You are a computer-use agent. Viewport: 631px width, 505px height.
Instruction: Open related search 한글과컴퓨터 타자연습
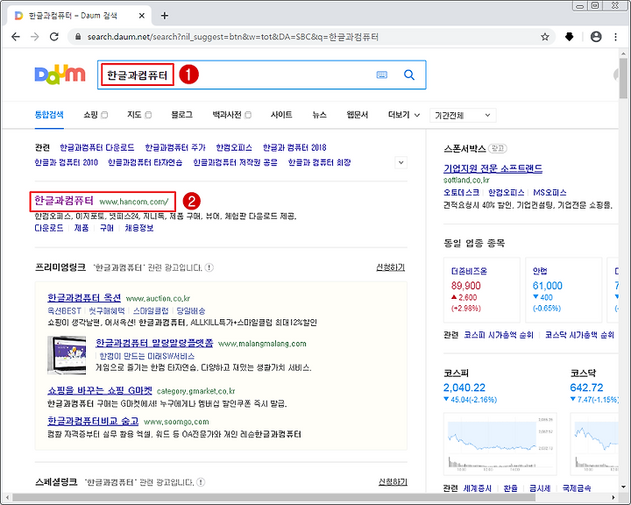pyautogui.click(x=145, y=162)
